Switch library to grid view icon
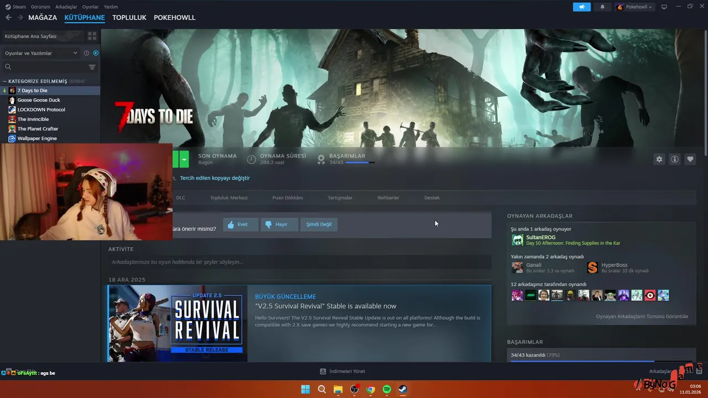Screen dimensions: 708x398 (x=92, y=36)
